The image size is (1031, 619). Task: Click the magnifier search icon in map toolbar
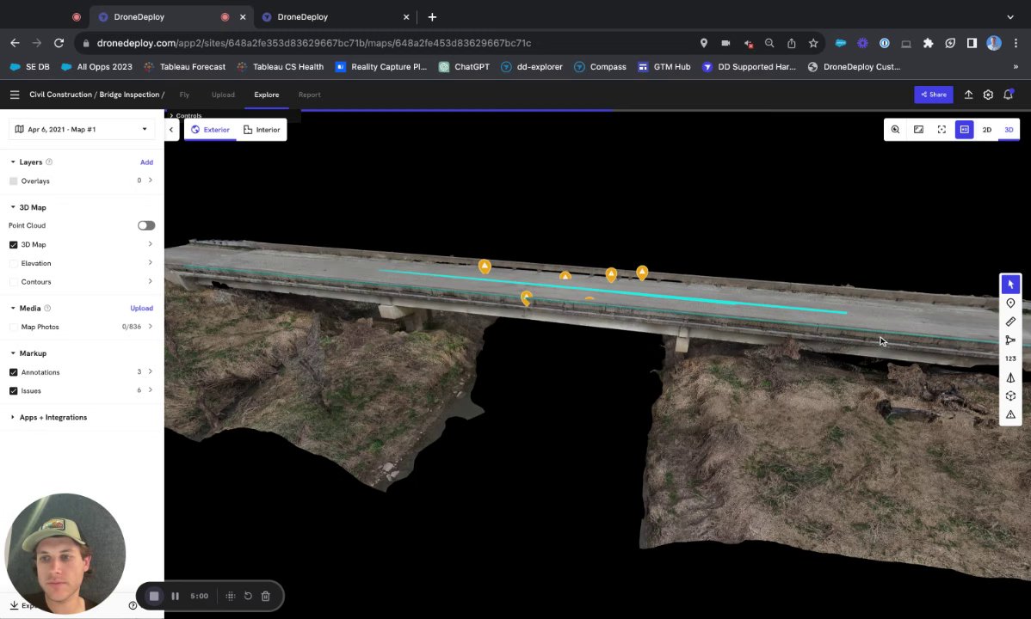click(895, 130)
